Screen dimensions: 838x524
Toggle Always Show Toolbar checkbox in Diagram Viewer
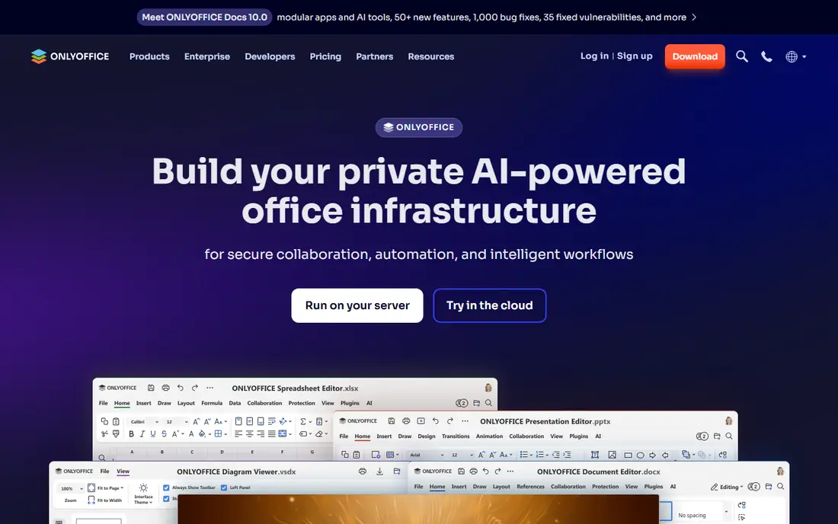[x=166, y=487]
